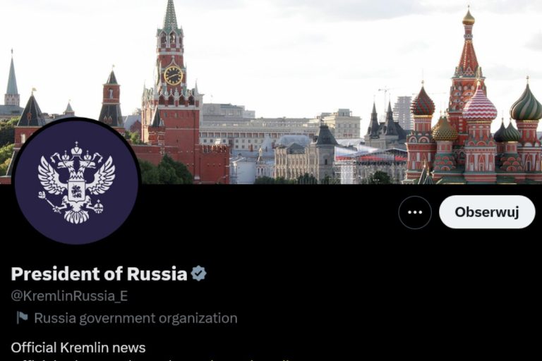542x361 pixels.
Task: Click the President of Russia display name
Action: 100,274
